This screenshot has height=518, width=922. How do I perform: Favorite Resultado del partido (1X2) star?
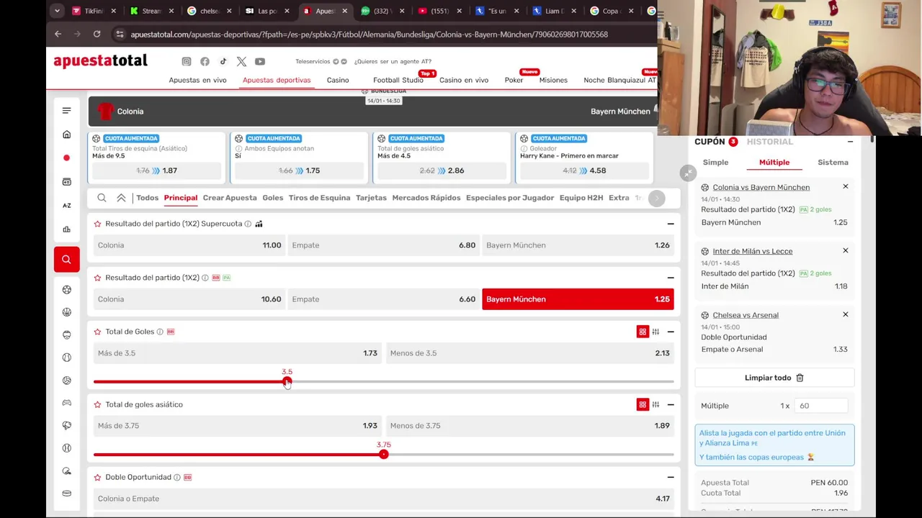pos(97,278)
